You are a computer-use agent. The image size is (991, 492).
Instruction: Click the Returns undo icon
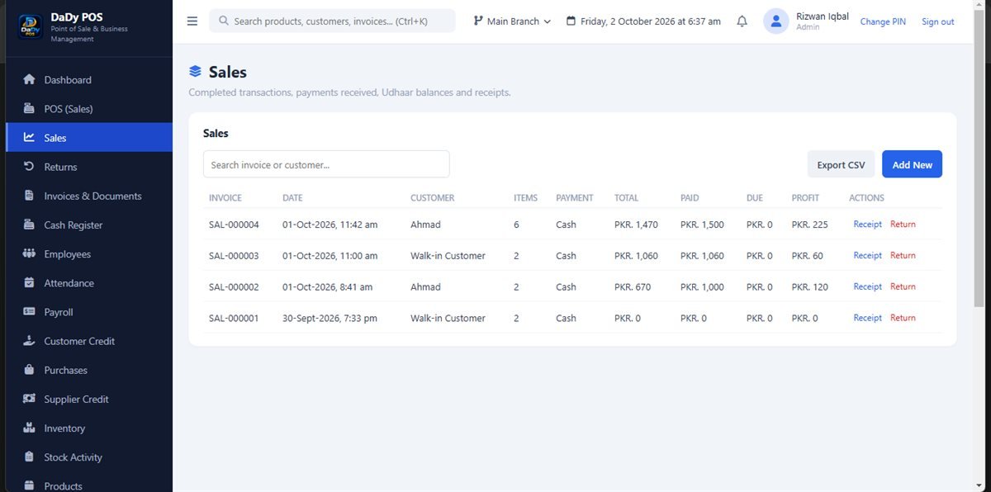pyautogui.click(x=29, y=167)
